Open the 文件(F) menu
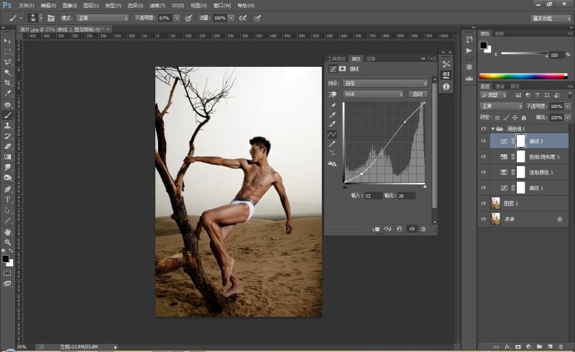Viewport: 575px width, 352px height. point(26,6)
